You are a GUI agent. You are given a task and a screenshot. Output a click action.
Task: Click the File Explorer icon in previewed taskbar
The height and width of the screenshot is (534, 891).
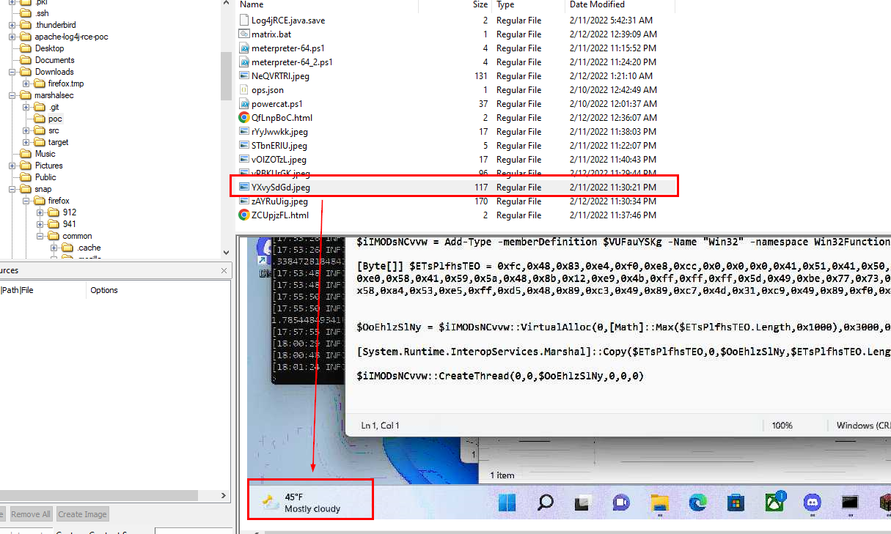(660, 503)
